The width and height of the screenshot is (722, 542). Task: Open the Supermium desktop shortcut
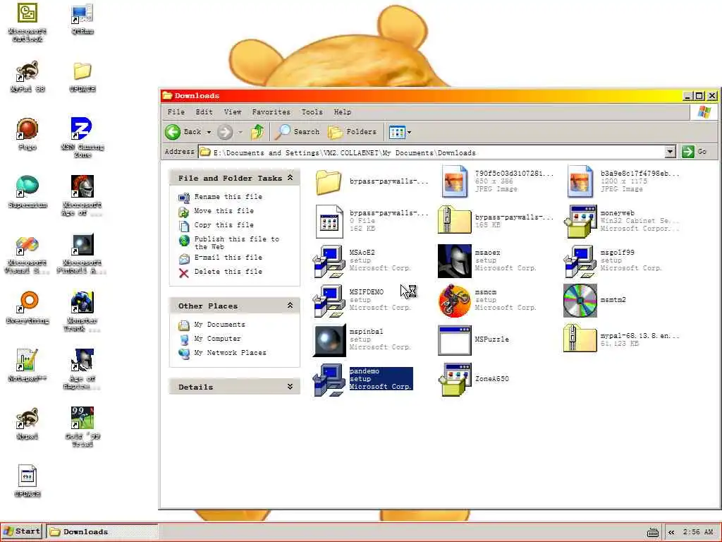pos(27,192)
